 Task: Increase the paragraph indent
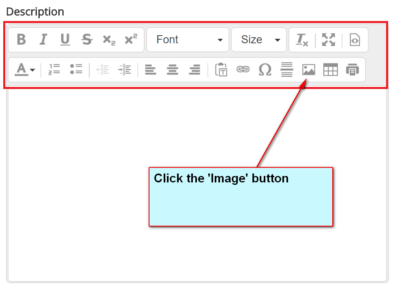coord(124,70)
